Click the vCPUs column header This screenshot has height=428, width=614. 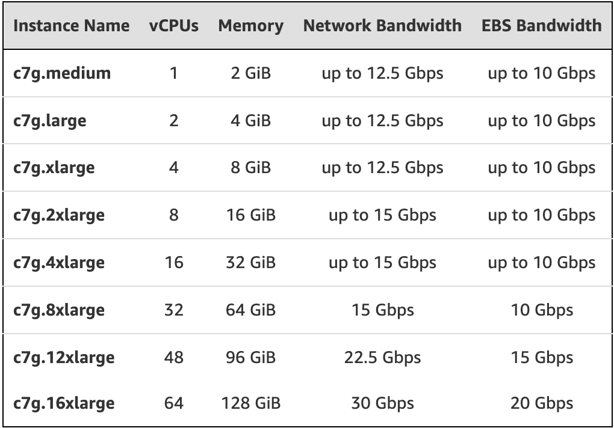(x=174, y=26)
